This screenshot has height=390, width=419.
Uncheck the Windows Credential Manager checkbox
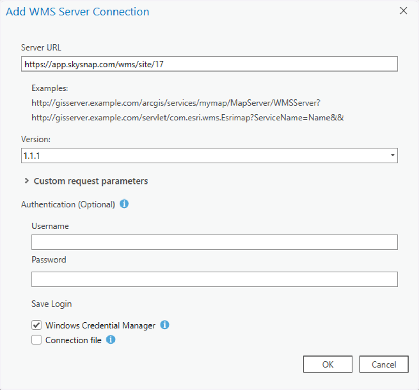point(36,325)
